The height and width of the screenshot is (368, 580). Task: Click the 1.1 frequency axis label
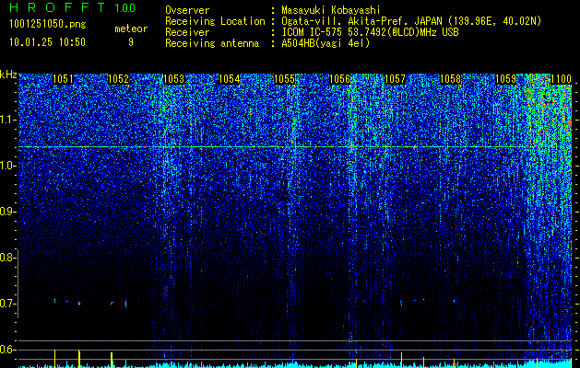pyautogui.click(x=8, y=120)
